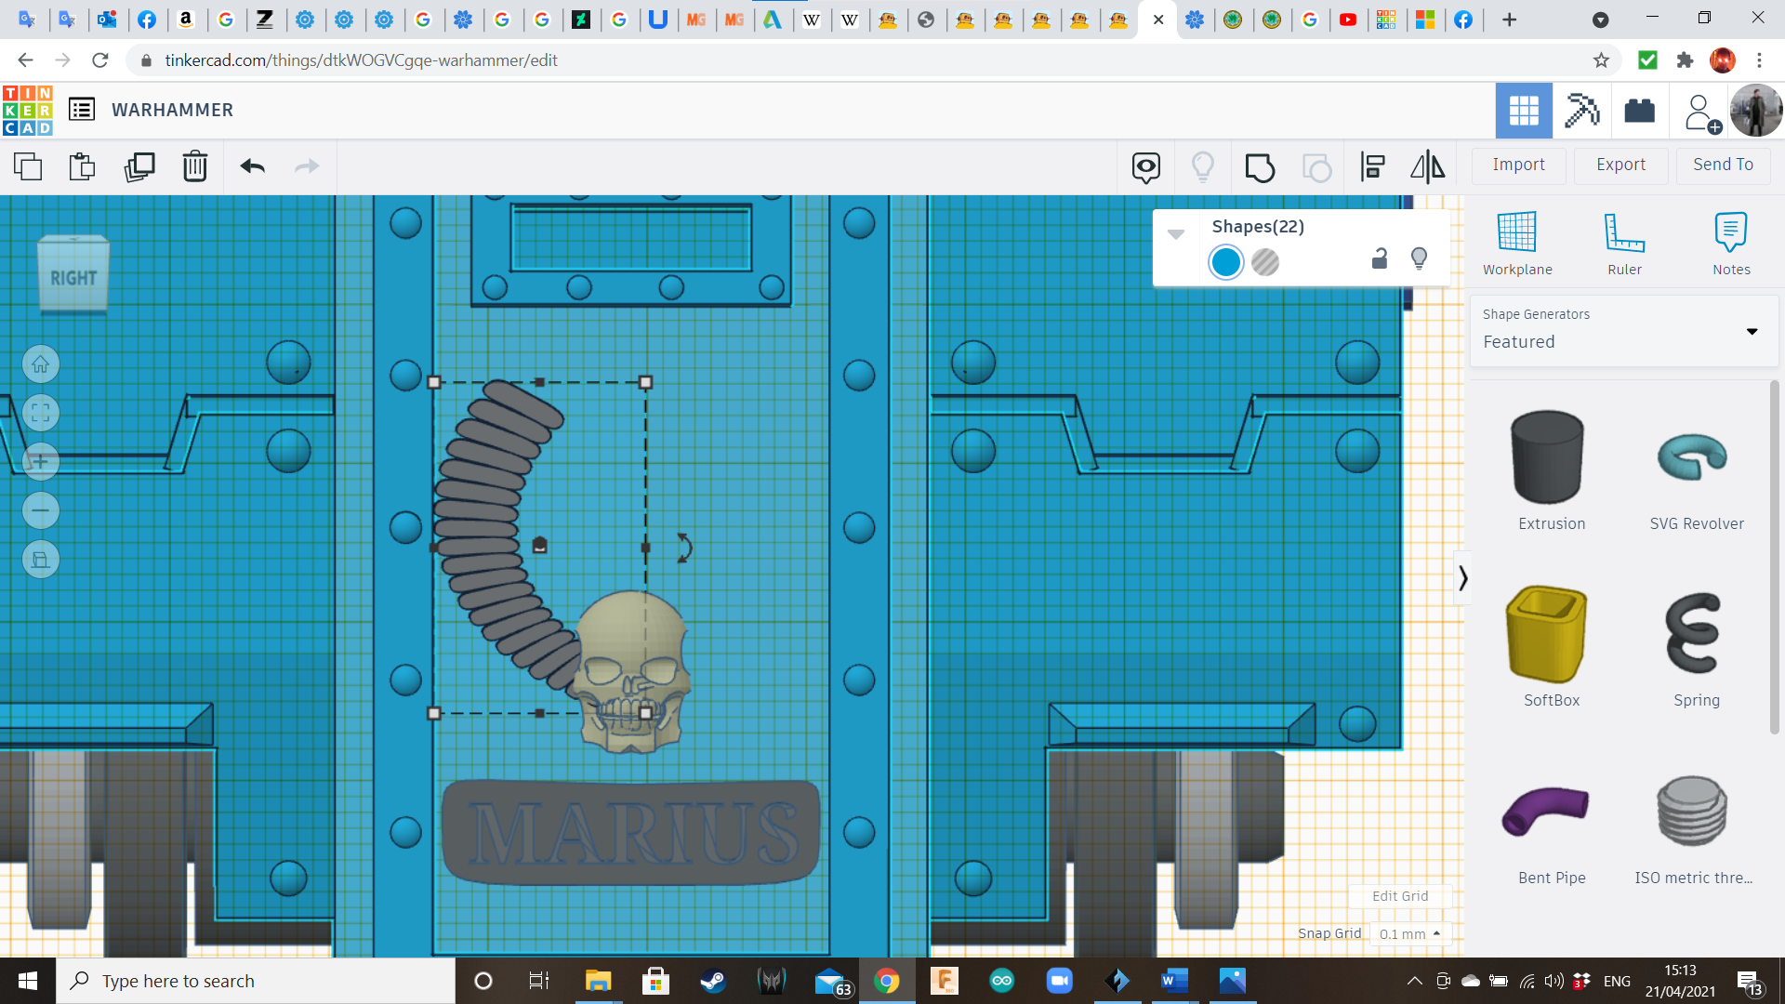The height and width of the screenshot is (1004, 1785).
Task: Click the Duplicate and repeat icon
Action: coord(139,167)
